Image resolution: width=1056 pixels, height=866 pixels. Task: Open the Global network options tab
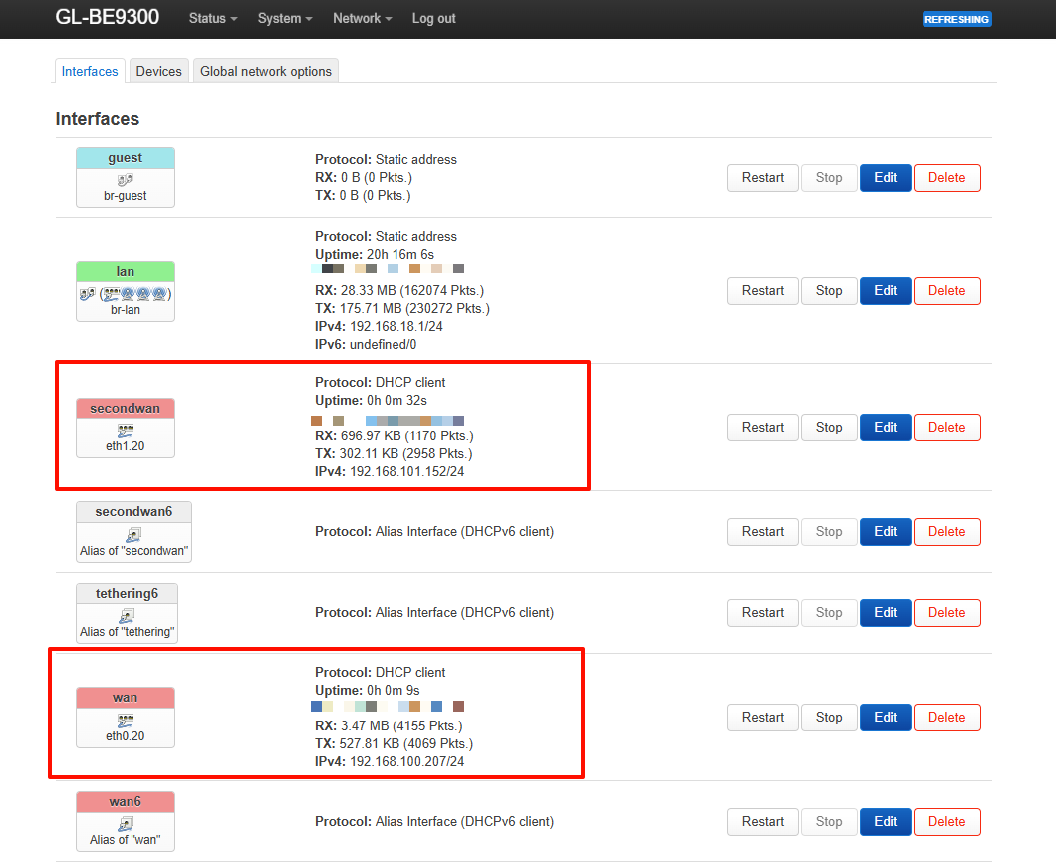[266, 71]
